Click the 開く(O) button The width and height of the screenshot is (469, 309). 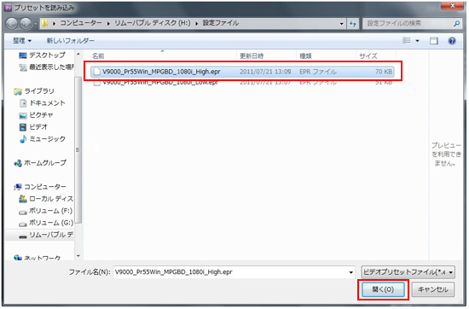[x=383, y=289]
